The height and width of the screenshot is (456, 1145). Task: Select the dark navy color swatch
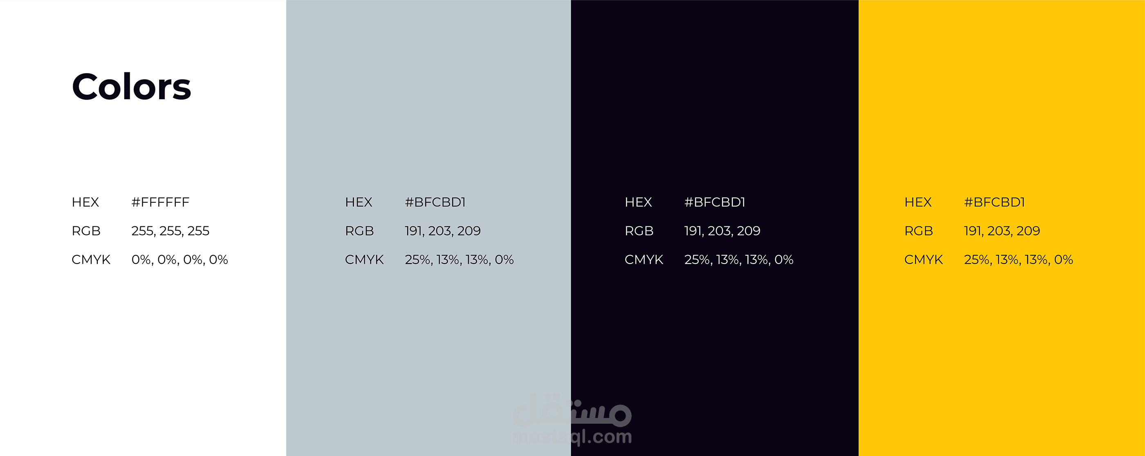(x=715, y=228)
